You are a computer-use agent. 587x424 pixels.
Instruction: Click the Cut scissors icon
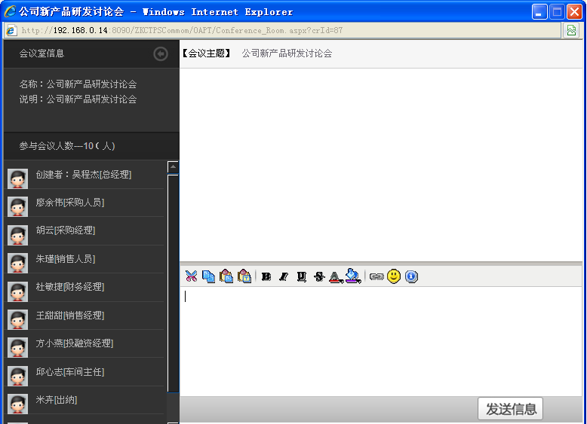click(x=191, y=276)
